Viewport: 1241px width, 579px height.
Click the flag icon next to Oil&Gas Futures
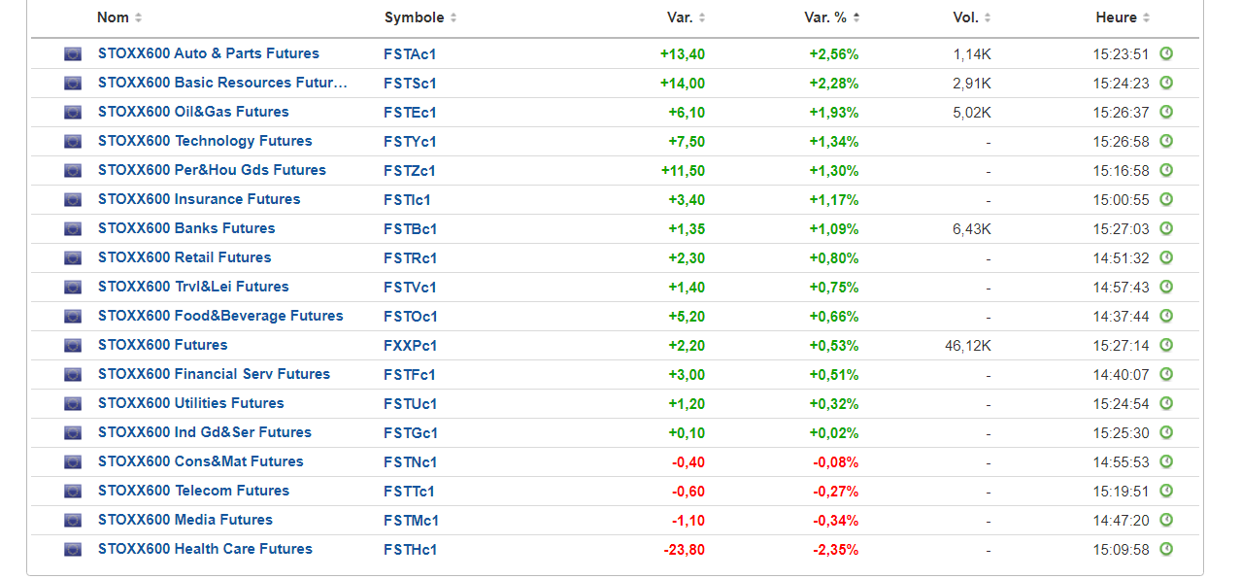click(73, 113)
